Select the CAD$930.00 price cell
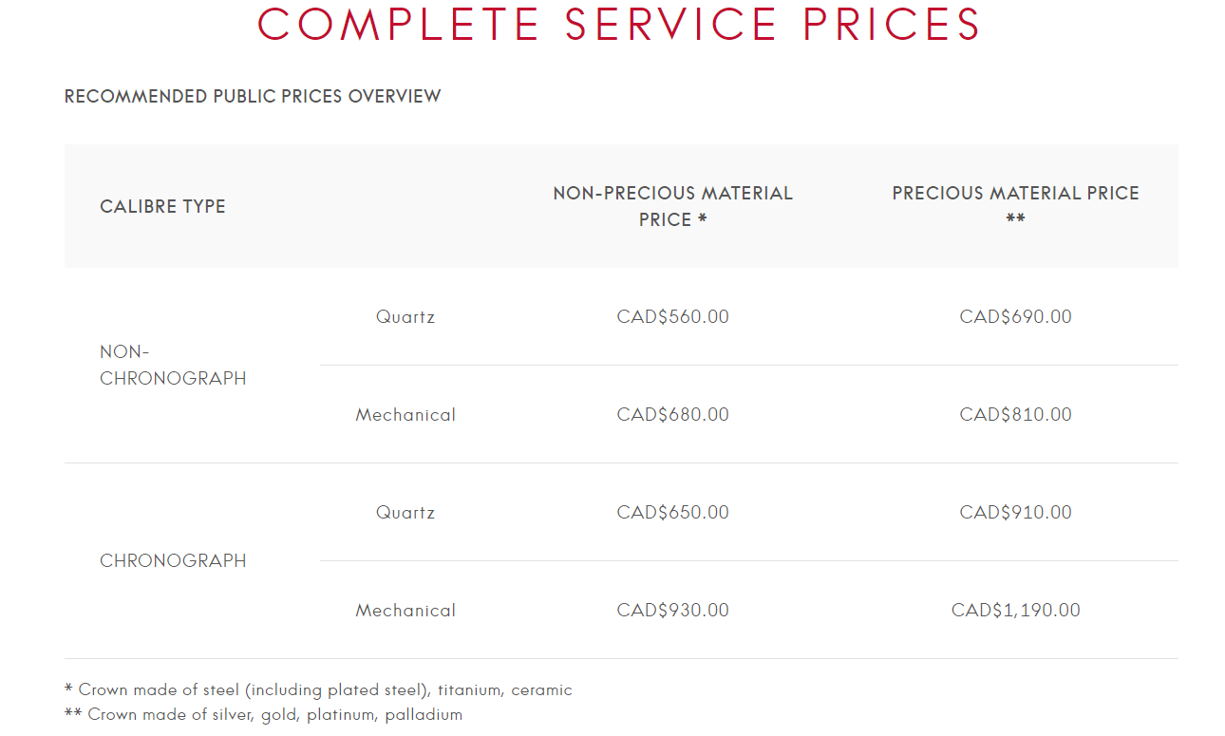Image resolution: width=1225 pixels, height=736 pixels. (672, 610)
